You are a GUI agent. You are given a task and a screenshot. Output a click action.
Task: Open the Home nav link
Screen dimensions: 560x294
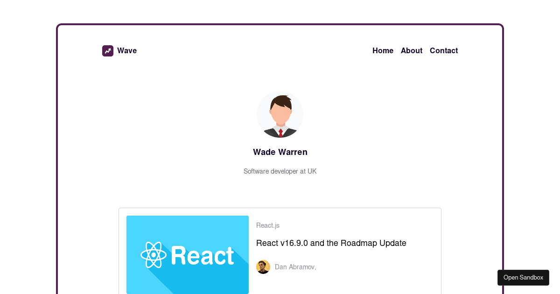pyautogui.click(x=383, y=51)
